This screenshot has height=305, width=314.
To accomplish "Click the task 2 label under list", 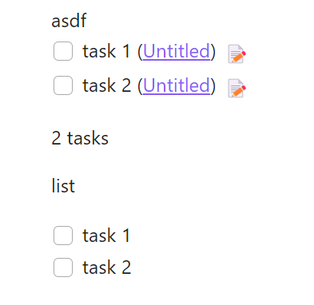I will pos(107,267).
